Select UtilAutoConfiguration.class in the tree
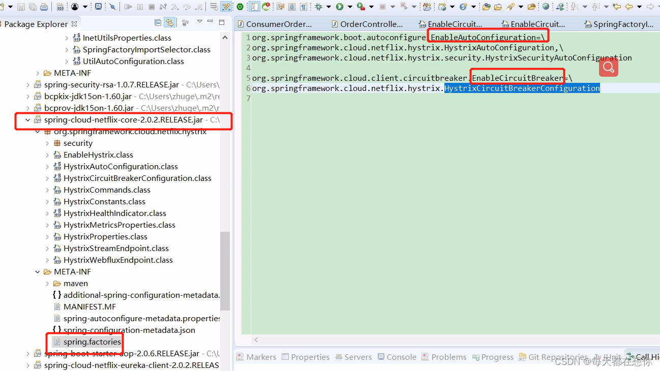 pos(133,61)
